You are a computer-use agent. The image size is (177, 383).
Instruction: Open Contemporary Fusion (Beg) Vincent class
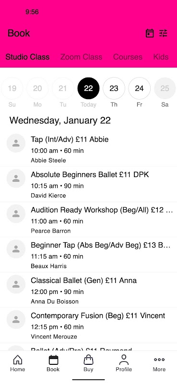(88, 325)
